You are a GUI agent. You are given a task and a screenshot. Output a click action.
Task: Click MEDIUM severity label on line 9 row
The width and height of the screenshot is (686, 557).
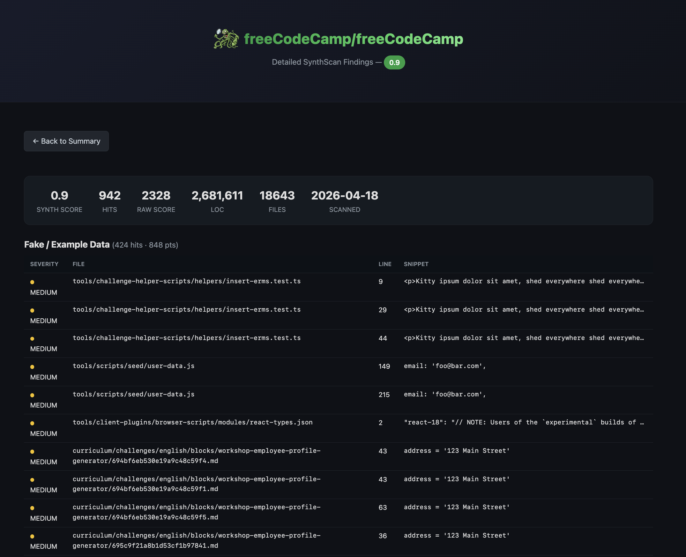tap(44, 292)
